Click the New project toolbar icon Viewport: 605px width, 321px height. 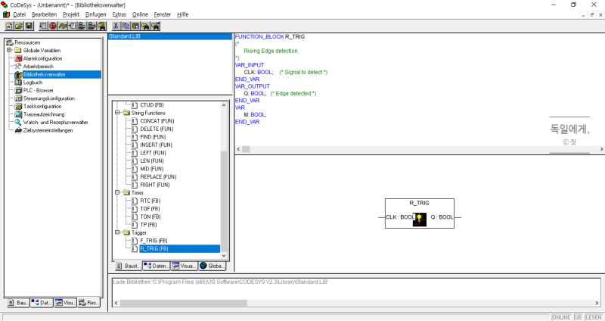(9, 26)
